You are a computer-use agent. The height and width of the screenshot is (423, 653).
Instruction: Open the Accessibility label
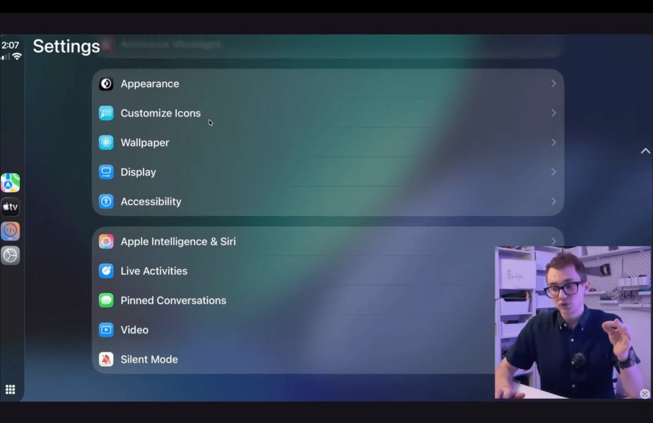pyautogui.click(x=151, y=201)
